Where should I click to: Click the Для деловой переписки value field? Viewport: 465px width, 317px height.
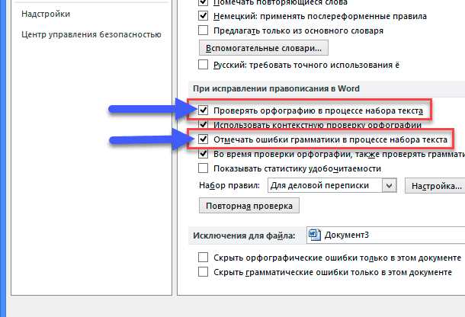(x=325, y=186)
